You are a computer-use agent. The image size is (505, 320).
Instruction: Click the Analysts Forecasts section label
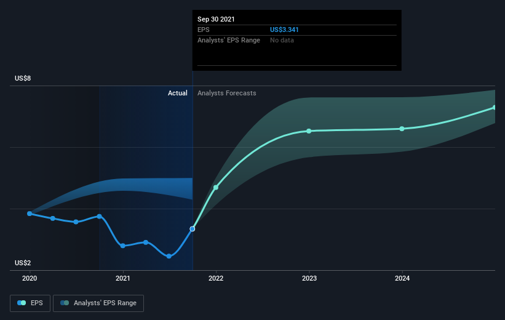click(227, 93)
